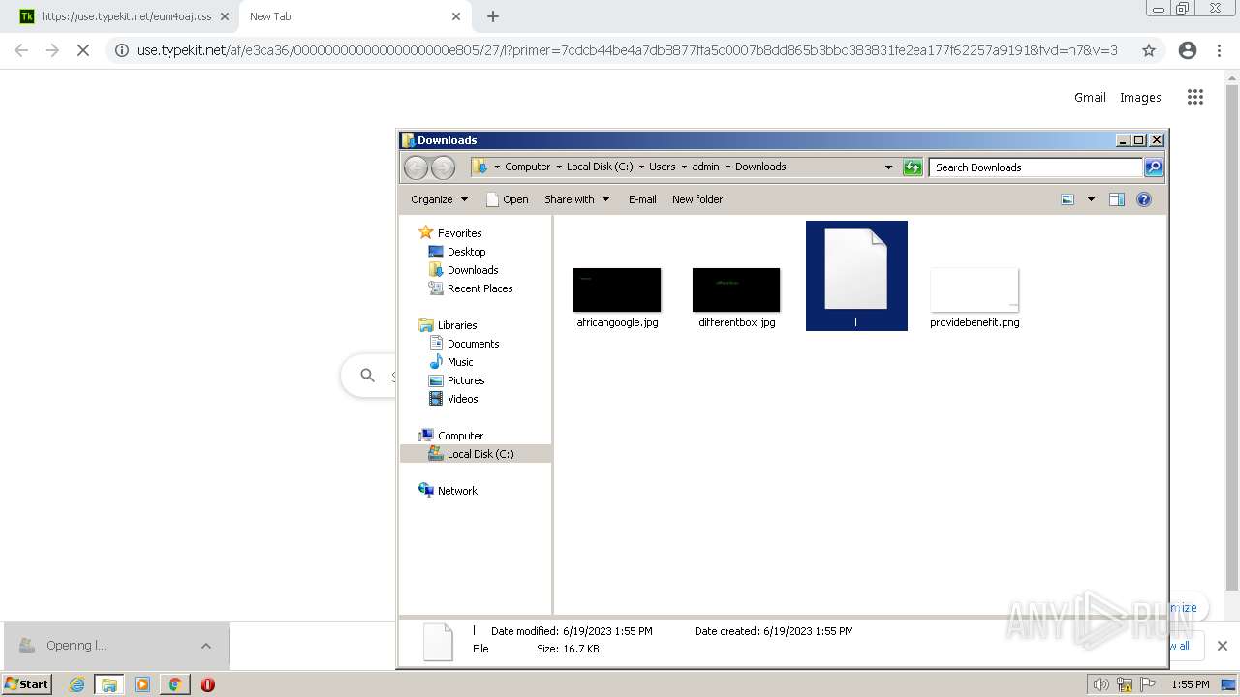Open the Windows Start menu

coord(27,684)
